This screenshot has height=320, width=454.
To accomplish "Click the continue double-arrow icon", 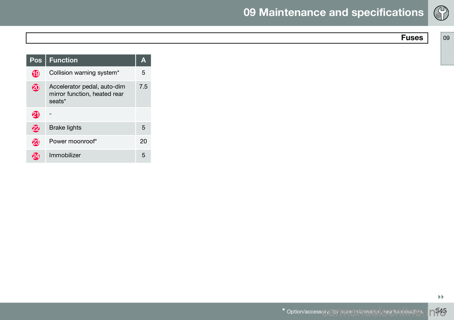I will pos(441,297).
